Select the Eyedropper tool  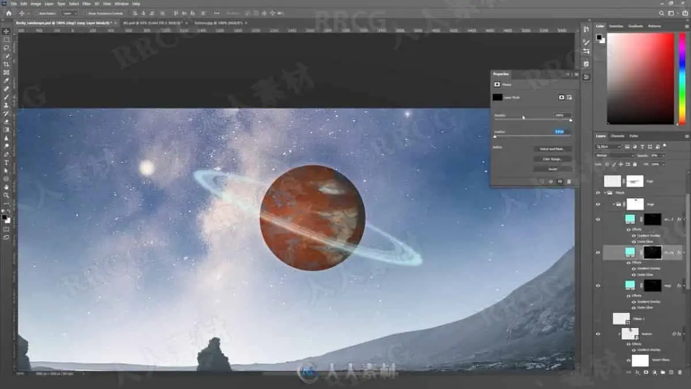(x=7, y=80)
